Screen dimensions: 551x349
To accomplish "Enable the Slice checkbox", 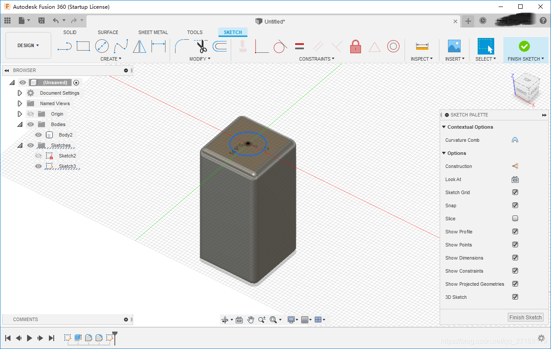I will pyautogui.click(x=515, y=219).
